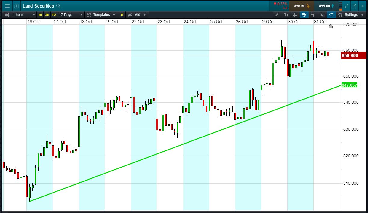Click the 16 Oct date label

click(33, 22)
